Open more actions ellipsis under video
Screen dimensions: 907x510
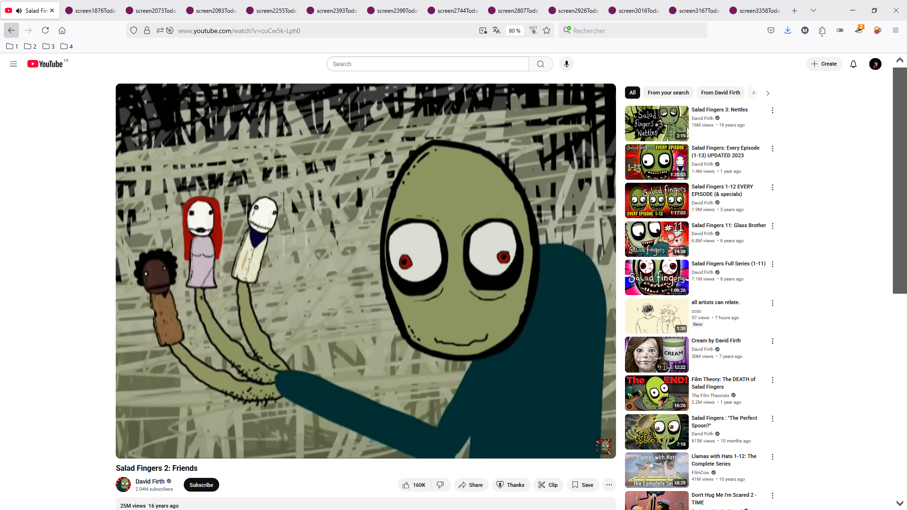(x=609, y=485)
